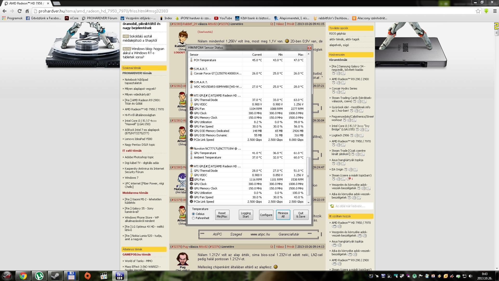Click envelope icon next to EA Origin favorite

tap(355, 170)
